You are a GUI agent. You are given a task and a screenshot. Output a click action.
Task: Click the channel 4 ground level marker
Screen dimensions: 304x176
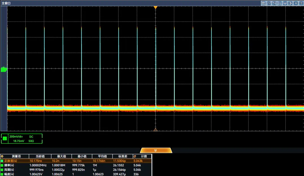(x=4, y=69)
